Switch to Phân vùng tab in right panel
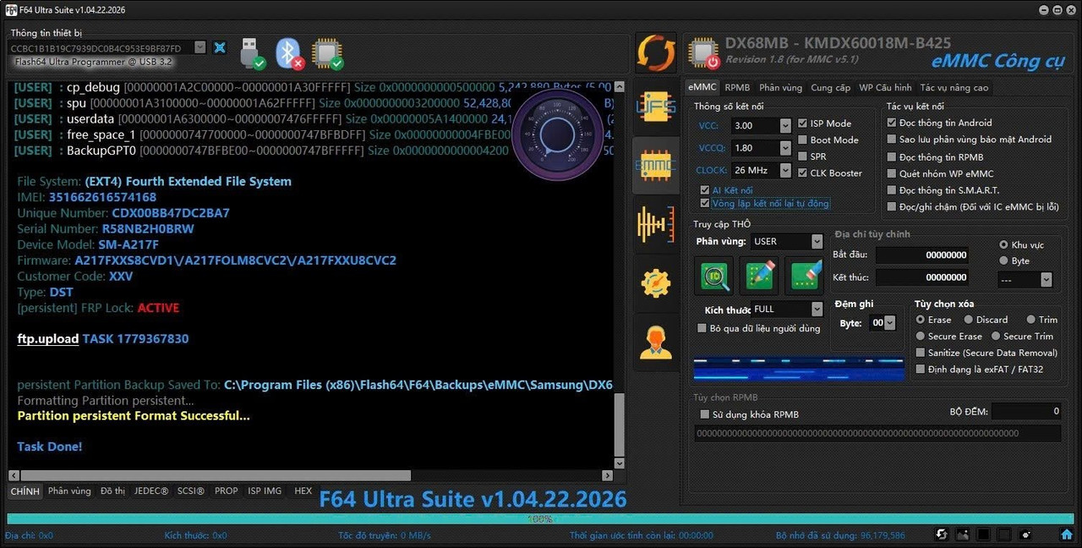Image resolution: width=1082 pixels, height=548 pixels. [x=780, y=87]
